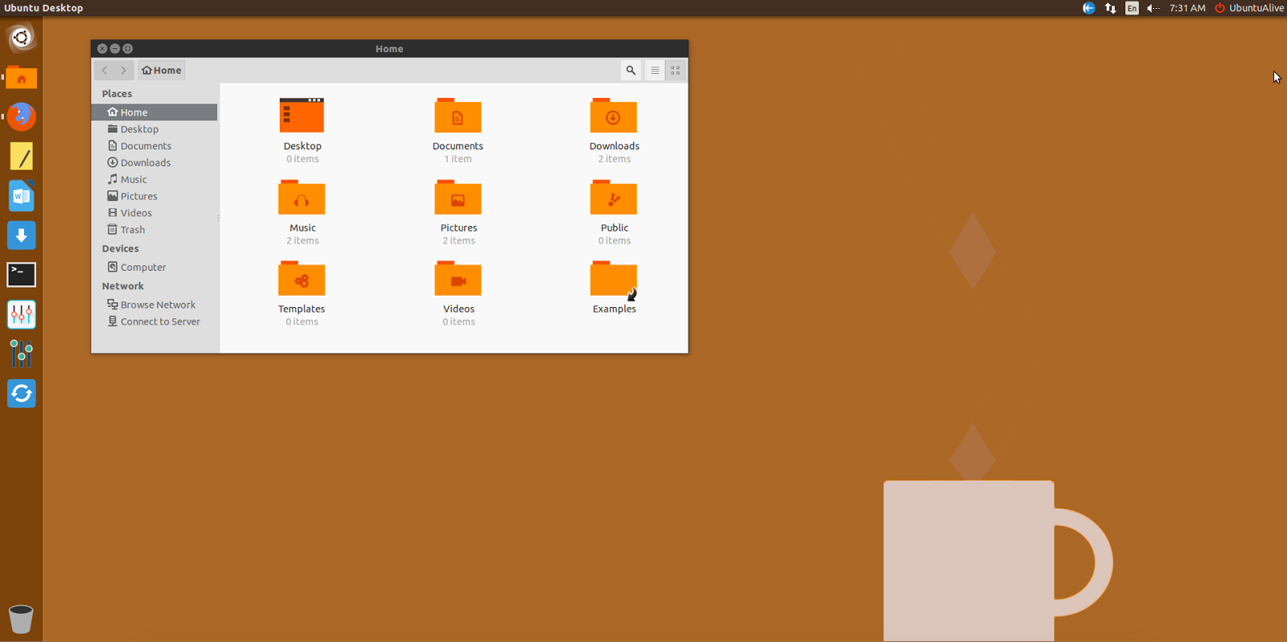Select the Public folder icon
This screenshot has width=1287, height=642.
coord(614,198)
